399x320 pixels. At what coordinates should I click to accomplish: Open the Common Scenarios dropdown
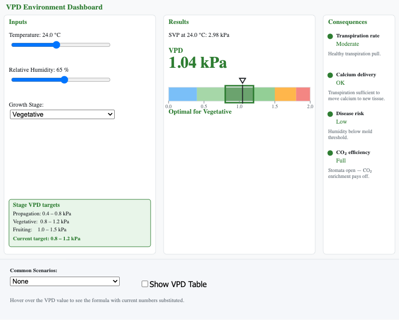65,281
